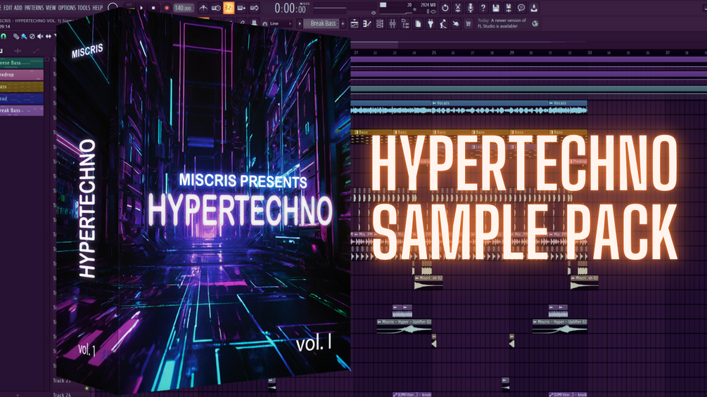Click the newer version available news link
Screen dimensions: 707x397
pyautogui.click(x=502, y=23)
